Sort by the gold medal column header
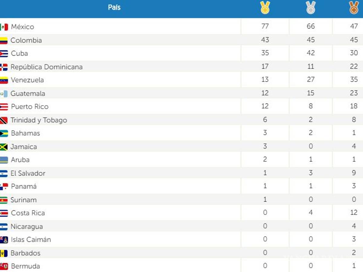The image size is (363, 272). click(x=265, y=8)
